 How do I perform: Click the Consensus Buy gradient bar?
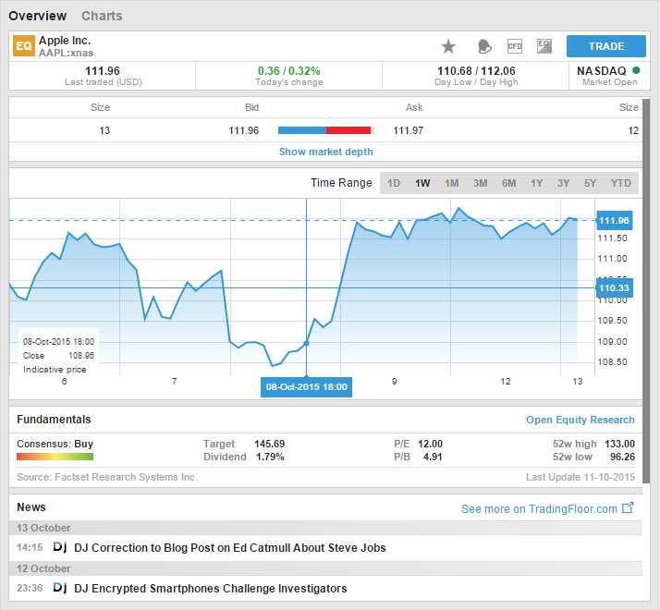click(x=55, y=457)
